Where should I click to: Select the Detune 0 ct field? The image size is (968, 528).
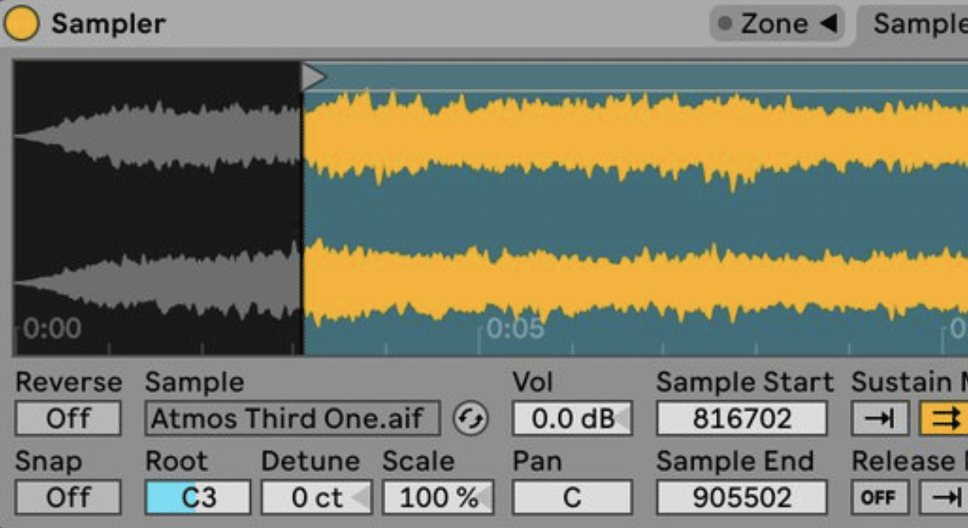(316, 497)
